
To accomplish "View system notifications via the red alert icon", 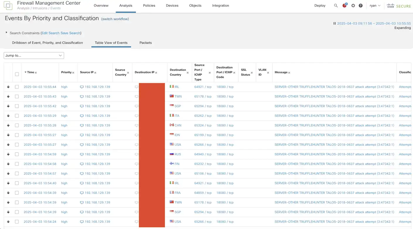I will point(344,5).
